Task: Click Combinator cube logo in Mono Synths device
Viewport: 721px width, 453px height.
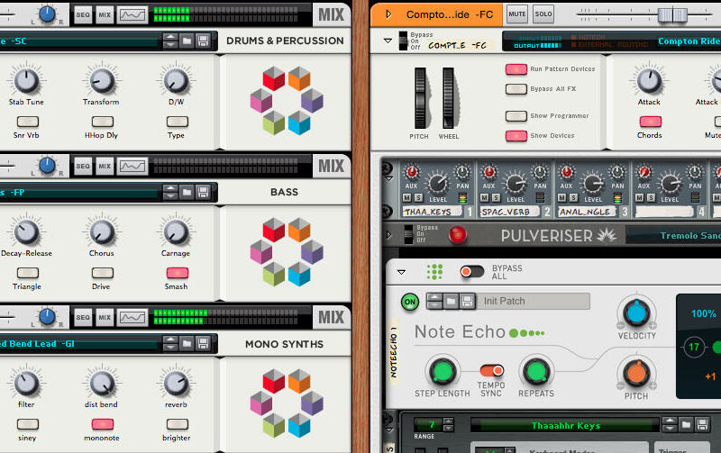Action: pos(287,403)
